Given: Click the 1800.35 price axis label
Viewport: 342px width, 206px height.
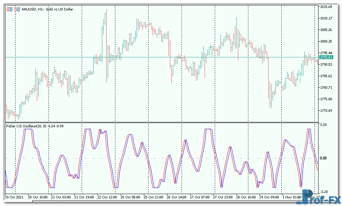Looking at the screenshot, I should 326,41.
